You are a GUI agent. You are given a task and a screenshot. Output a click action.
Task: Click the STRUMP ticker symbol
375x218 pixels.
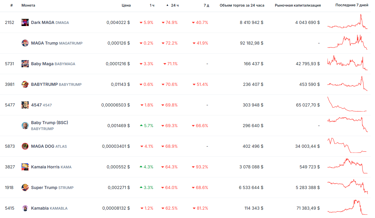(66, 188)
